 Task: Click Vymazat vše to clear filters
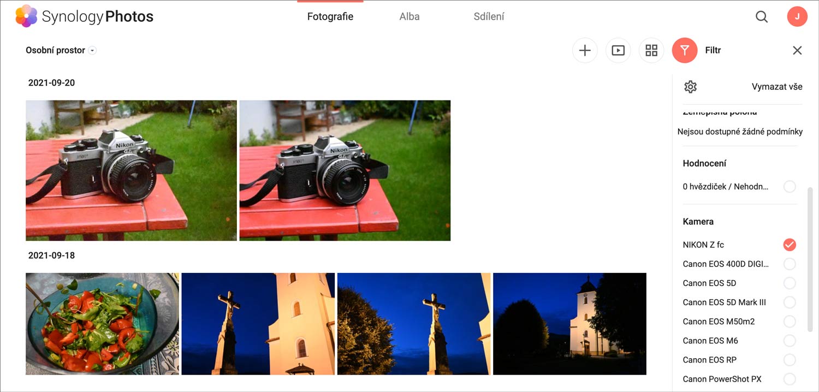tap(776, 87)
